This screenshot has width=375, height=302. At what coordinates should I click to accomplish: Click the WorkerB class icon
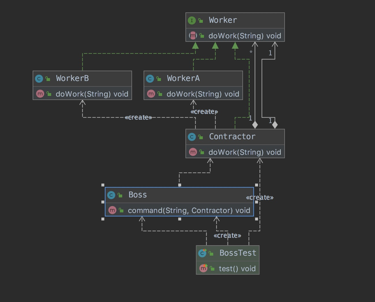(x=39, y=79)
